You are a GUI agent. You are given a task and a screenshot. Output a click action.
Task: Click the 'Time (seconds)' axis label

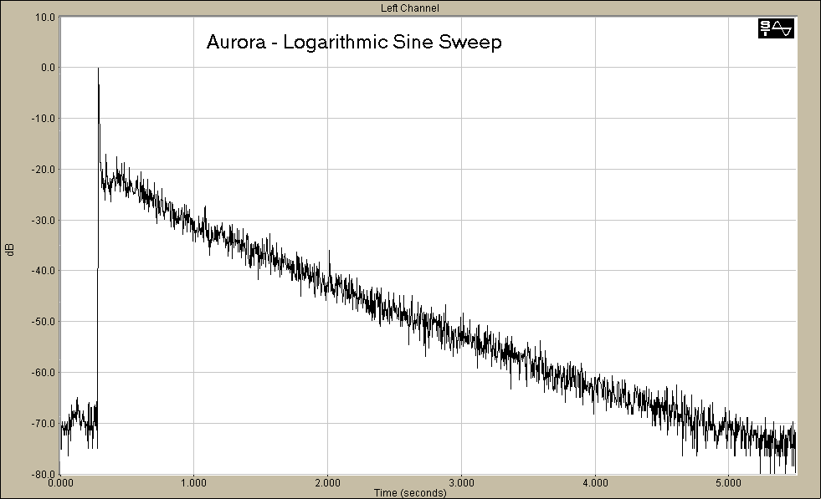coord(410,492)
